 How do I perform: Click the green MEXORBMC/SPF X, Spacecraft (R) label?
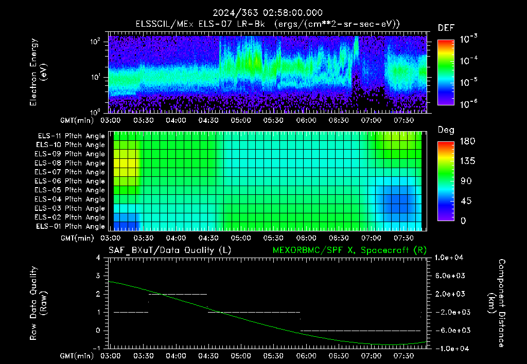point(349,250)
